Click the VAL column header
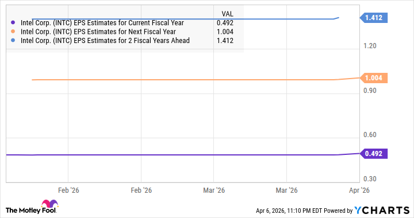Viewport: 414px width, 218px height. coord(227,14)
